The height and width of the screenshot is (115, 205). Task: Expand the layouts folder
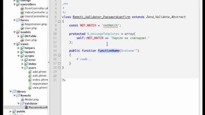pyautogui.click(x=19, y=52)
